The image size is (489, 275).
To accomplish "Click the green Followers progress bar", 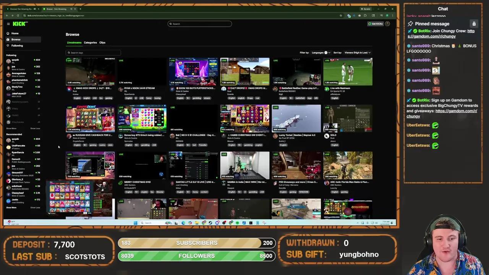I will point(197,256).
